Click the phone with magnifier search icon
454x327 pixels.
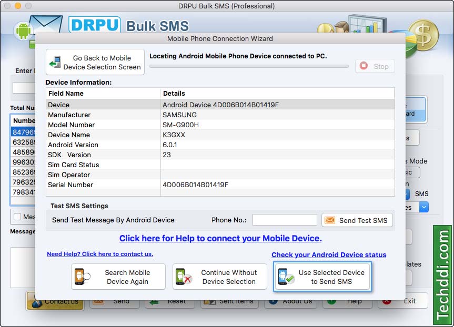coord(82,277)
